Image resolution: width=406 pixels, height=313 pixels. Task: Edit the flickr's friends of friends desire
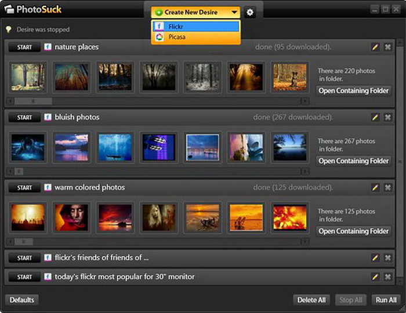point(375,258)
